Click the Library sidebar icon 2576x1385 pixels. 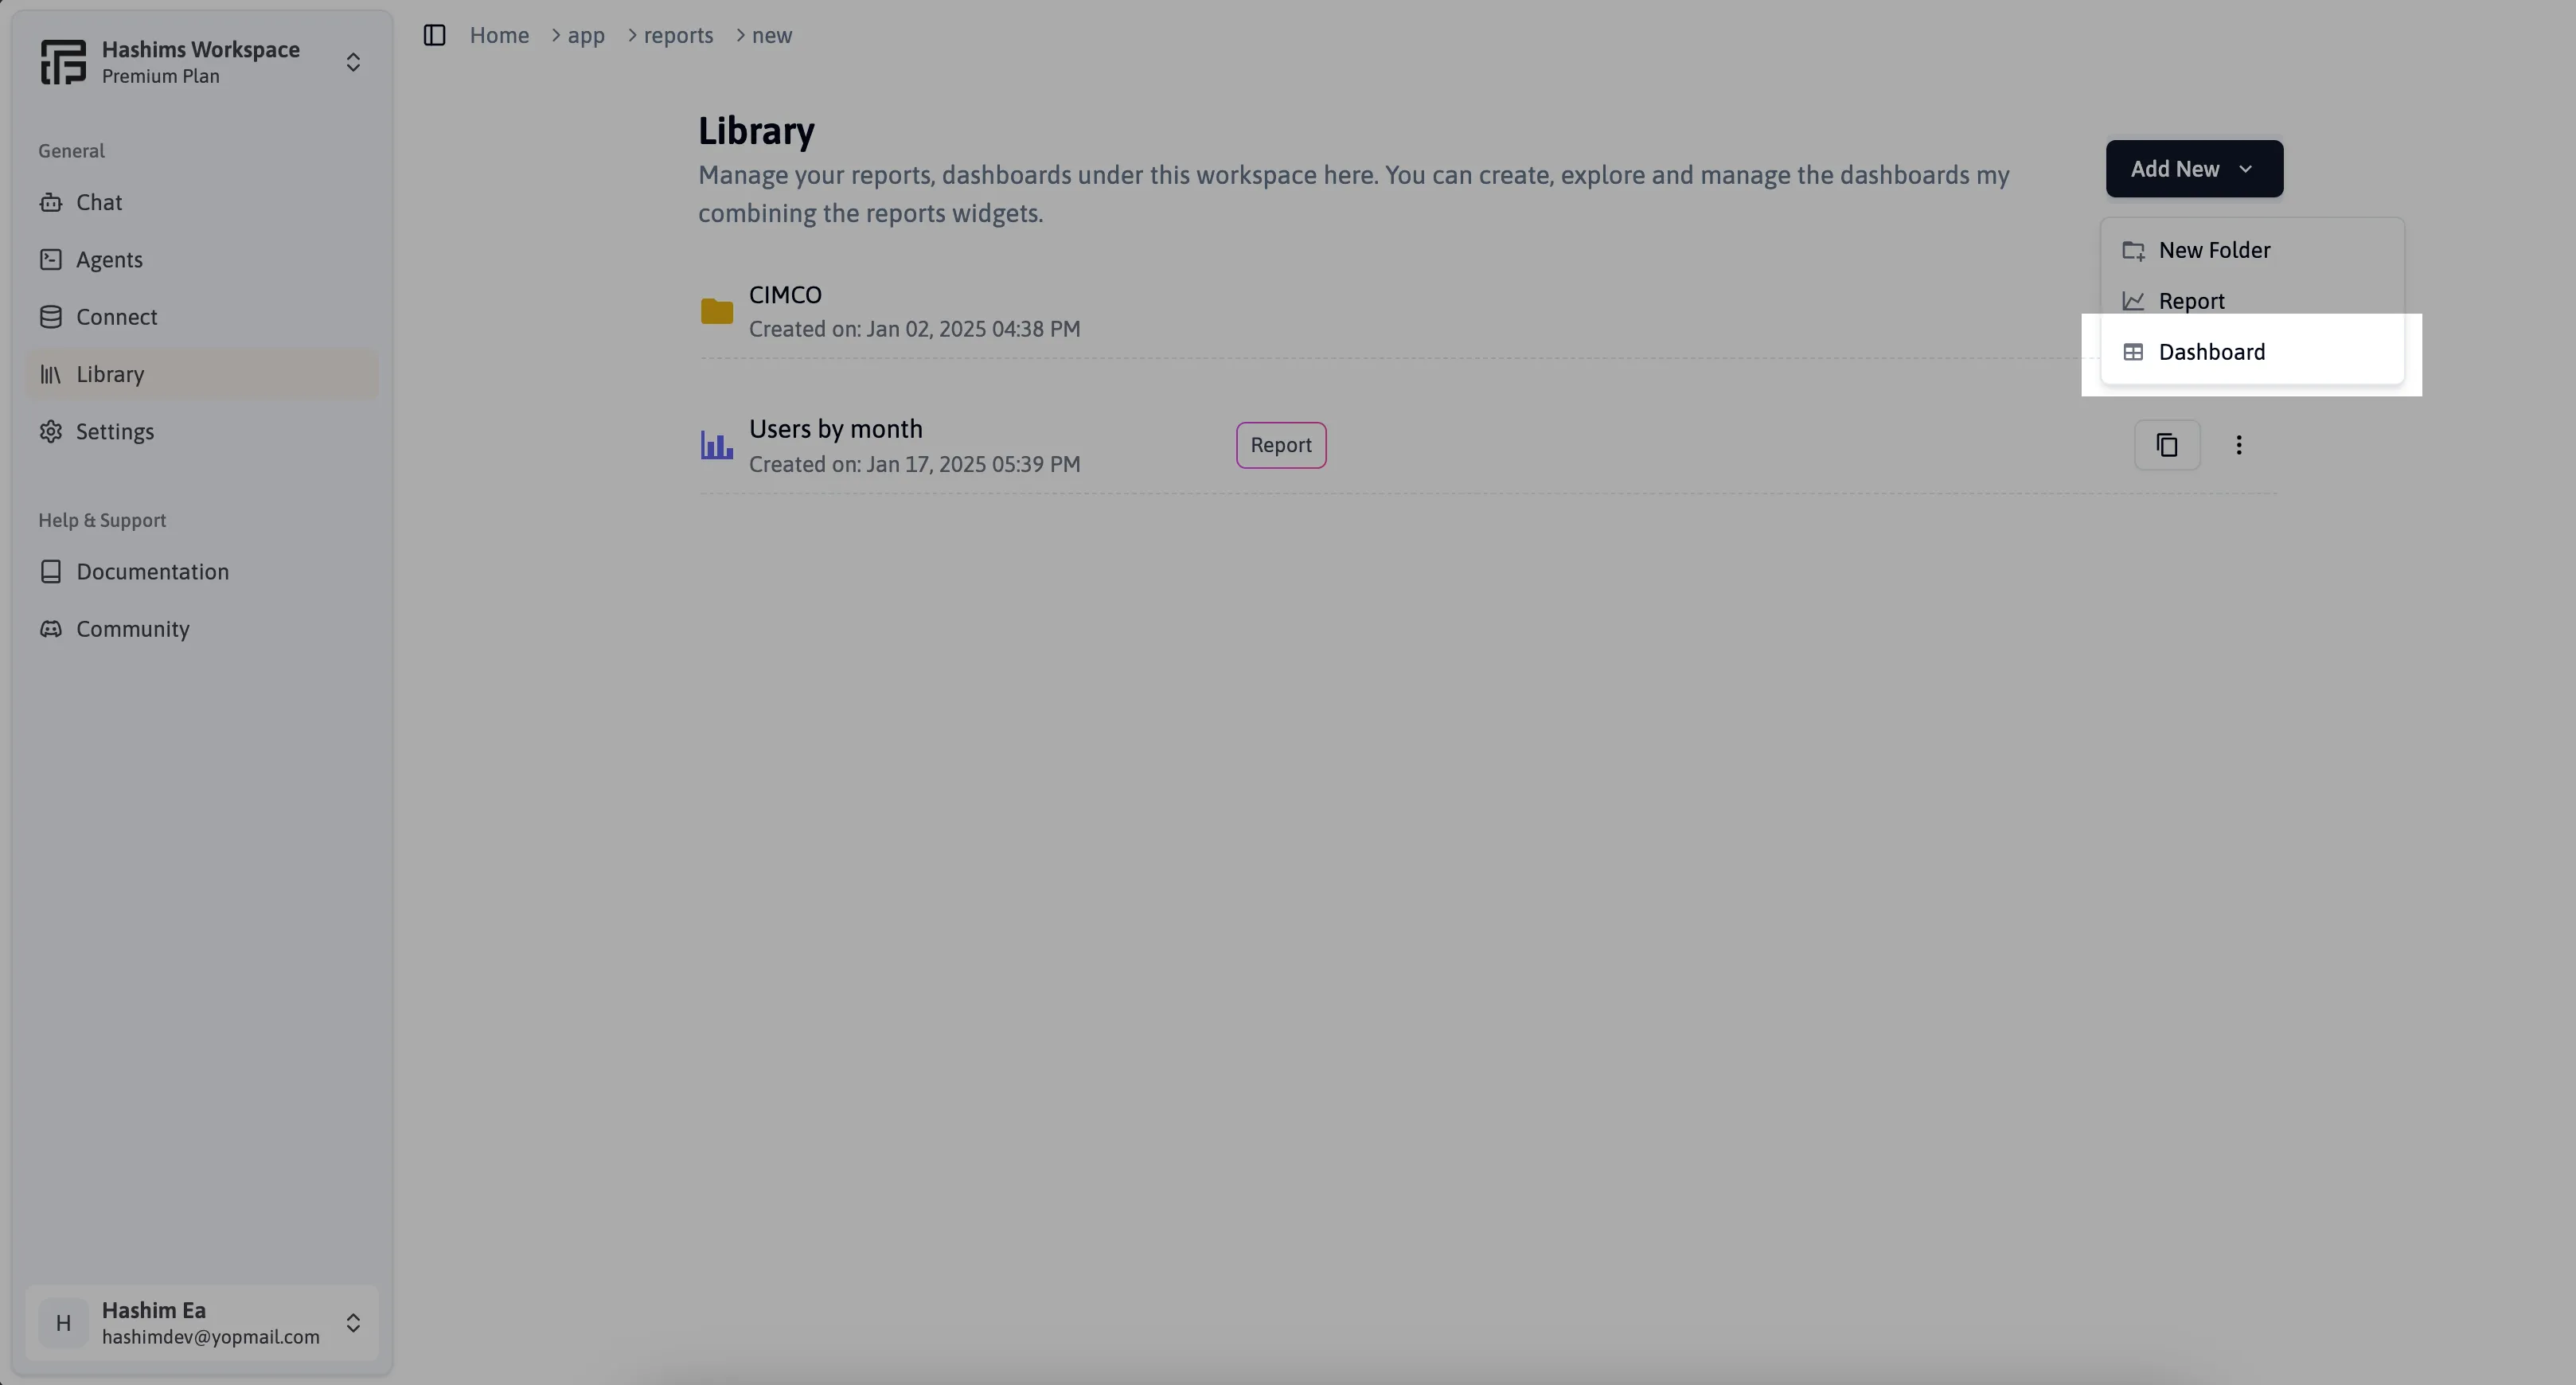coord(49,373)
